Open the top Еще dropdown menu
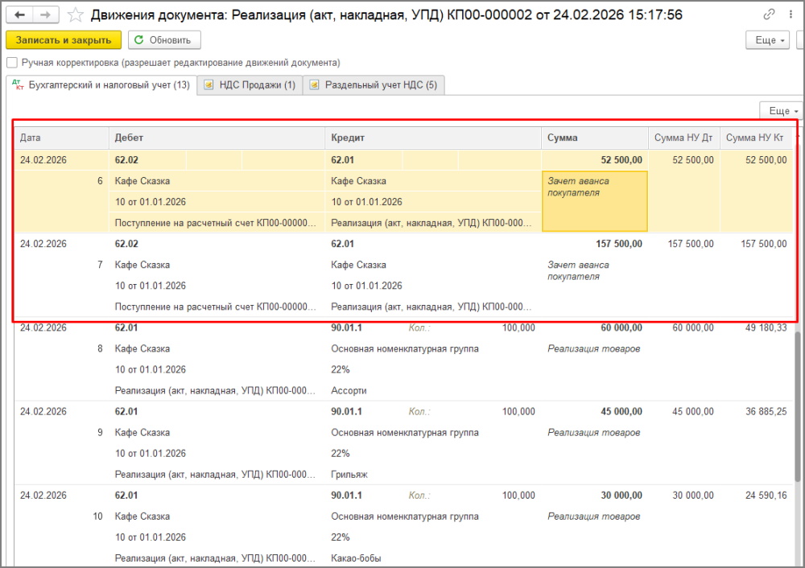805x568 pixels. pos(770,40)
